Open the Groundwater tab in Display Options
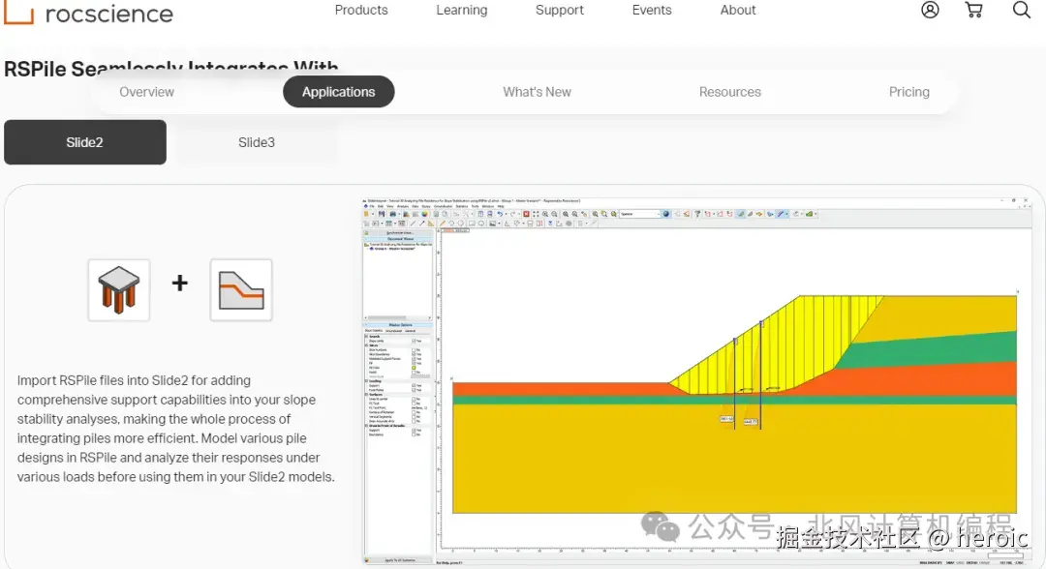 393,331
